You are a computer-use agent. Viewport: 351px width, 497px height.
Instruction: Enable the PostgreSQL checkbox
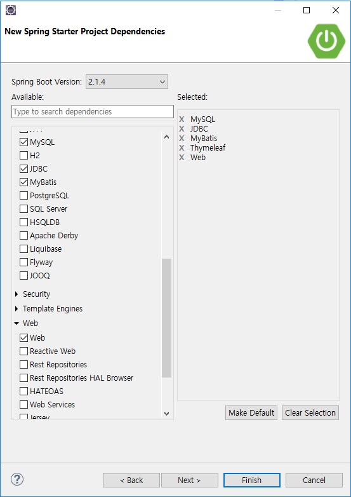(x=23, y=196)
